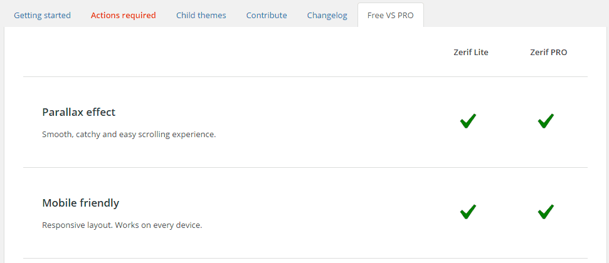Click Zerif Lite checkmark for Parallax effect
This screenshot has height=263, width=609.
click(x=468, y=121)
